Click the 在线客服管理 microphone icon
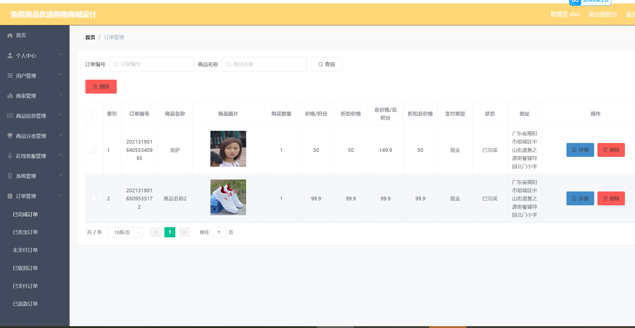The width and height of the screenshot is (635, 328). pyautogui.click(x=10, y=156)
